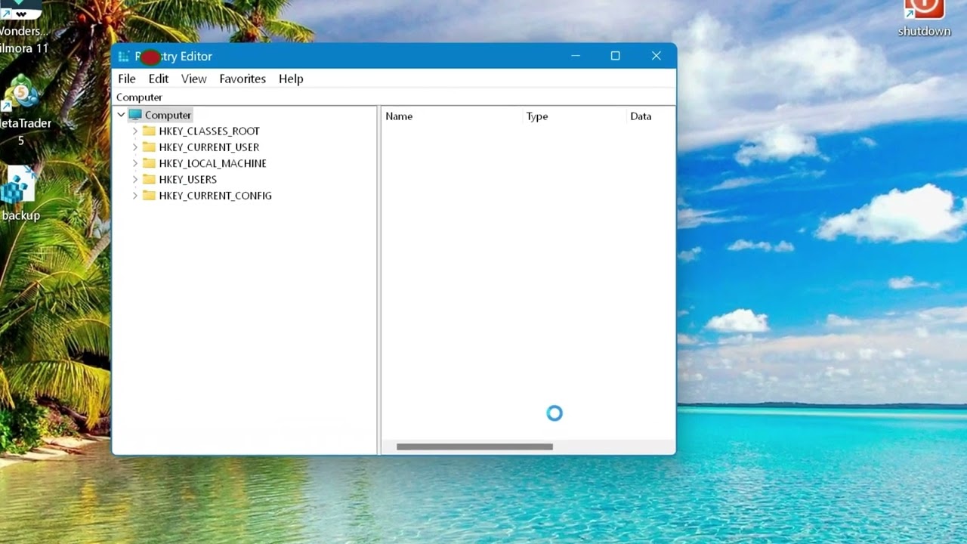Select the HKEY_USERS label
This screenshot has width=967, height=544.
pyautogui.click(x=188, y=179)
